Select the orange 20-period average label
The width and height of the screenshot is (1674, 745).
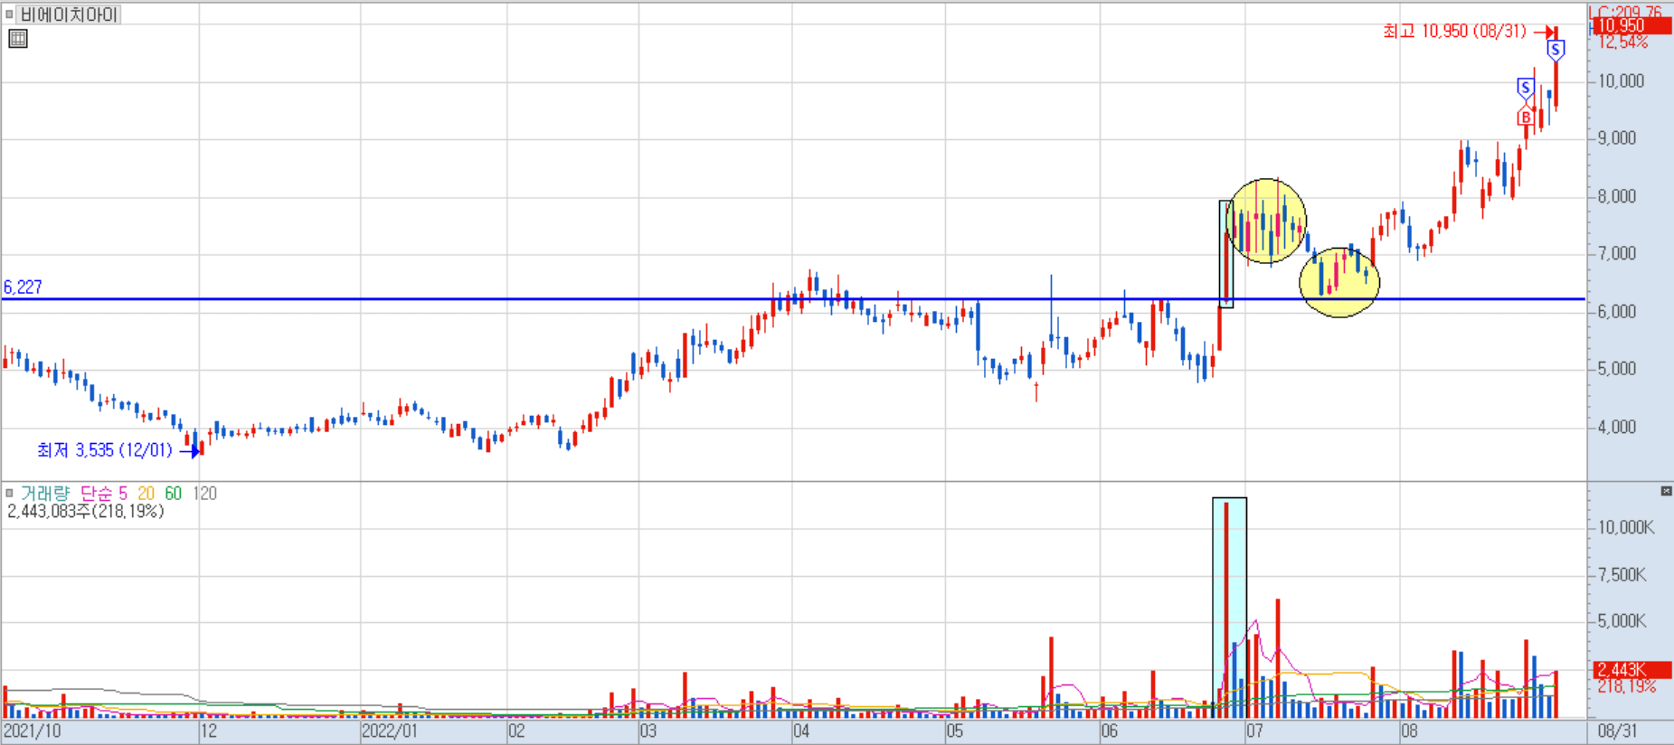[147, 494]
